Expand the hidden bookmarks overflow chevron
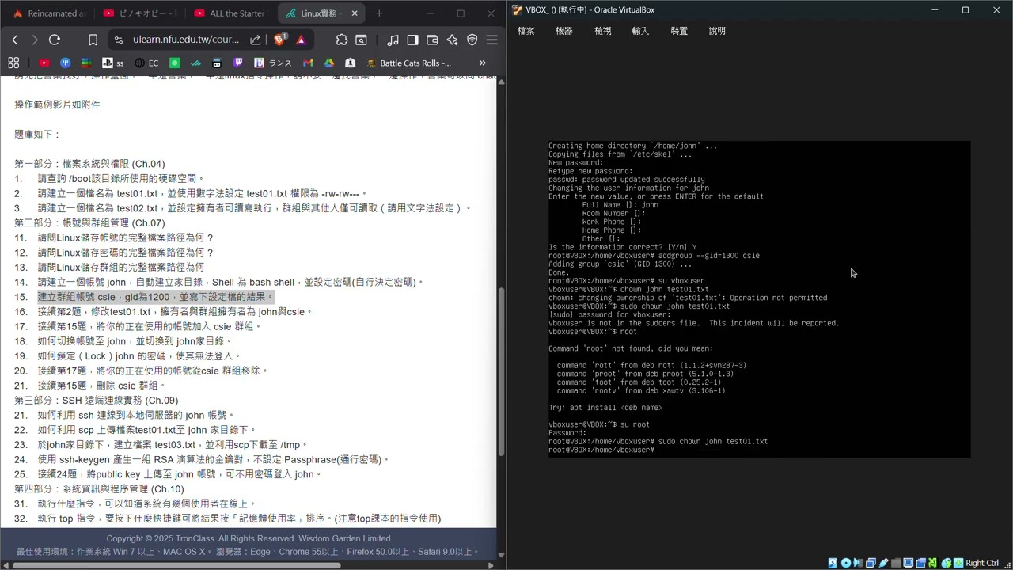Image resolution: width=1013 pixels, height=570 pixels. pyautogui.click(x=482, y=63)
